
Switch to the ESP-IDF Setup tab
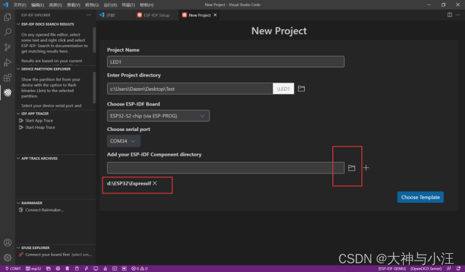tap(156, 15)
